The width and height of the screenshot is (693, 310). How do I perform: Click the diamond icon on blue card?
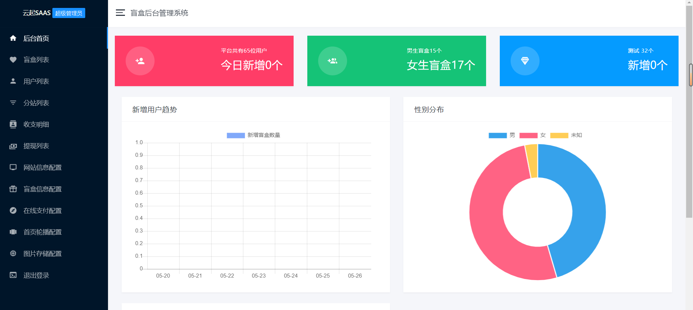525,61
